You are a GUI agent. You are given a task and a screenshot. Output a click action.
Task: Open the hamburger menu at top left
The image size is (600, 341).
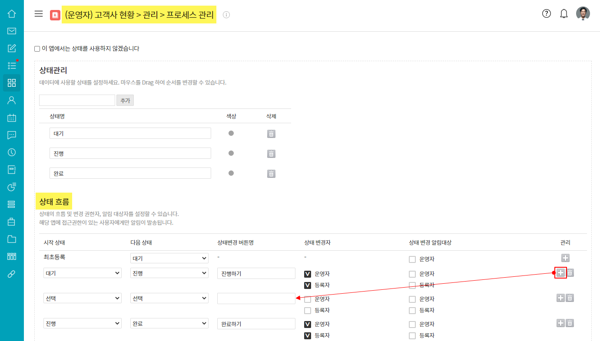point(39,14)
